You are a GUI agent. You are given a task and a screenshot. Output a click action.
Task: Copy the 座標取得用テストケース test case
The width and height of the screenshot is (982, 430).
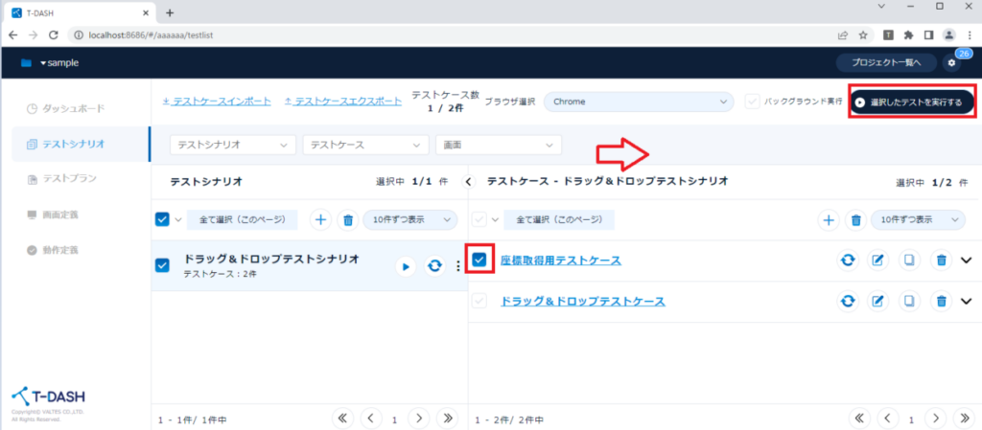pyautogui.click(x=909, y=260)
